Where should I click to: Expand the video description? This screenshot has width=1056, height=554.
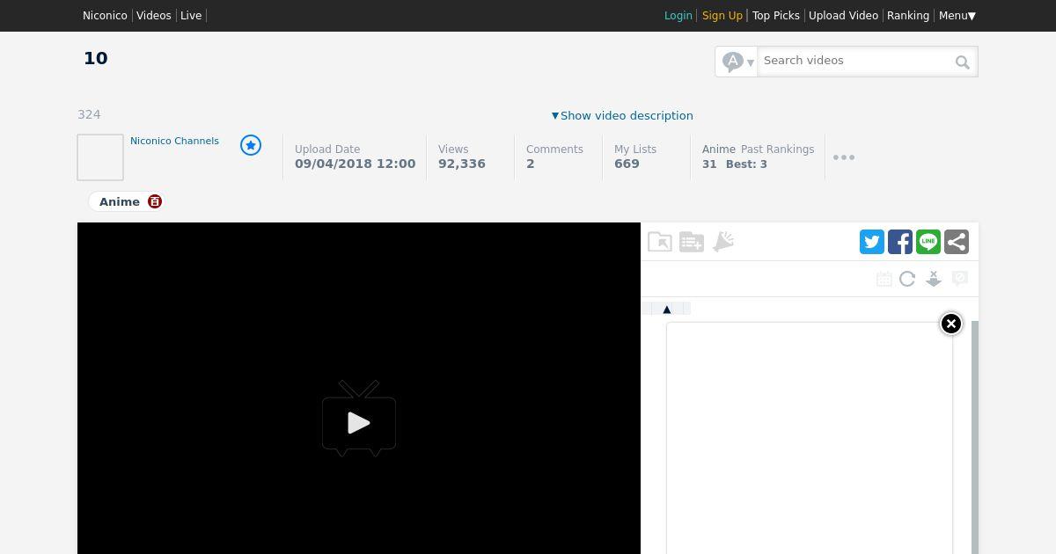(622, 115)
